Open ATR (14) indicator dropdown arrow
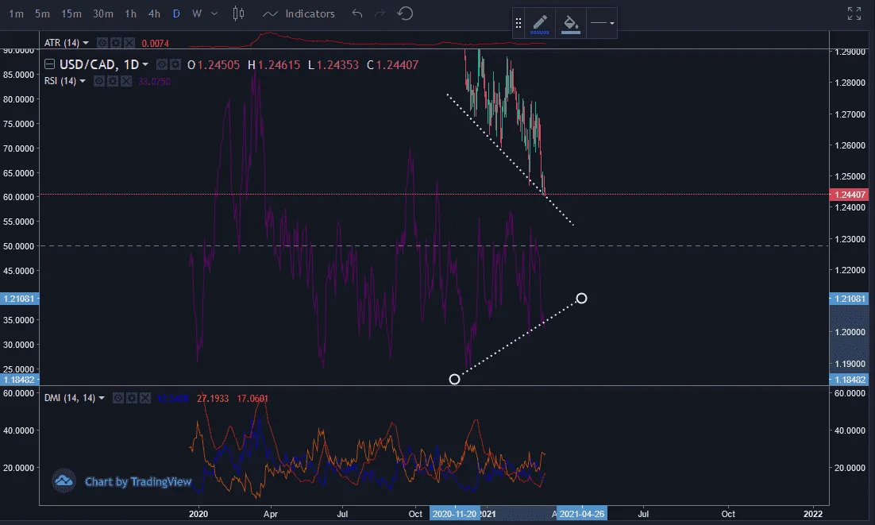The height and width of the screenshot is (525, 875). (86, 43)
